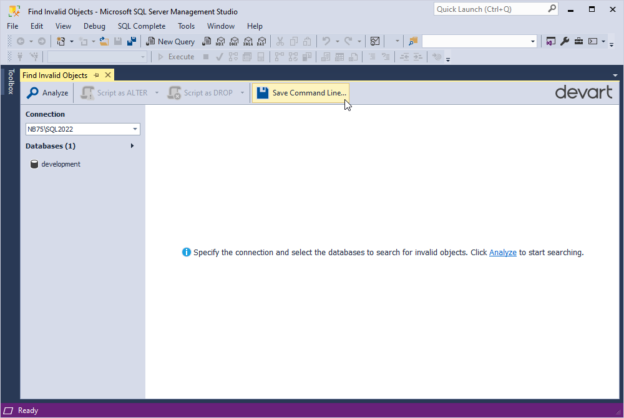Click the purple Visual Studio window icon
The image size is (624, 418).
[x=551, y=41]
